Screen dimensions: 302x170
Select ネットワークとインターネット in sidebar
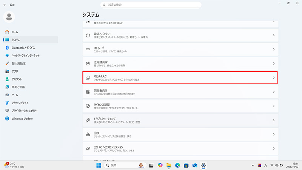click(25, 56)
